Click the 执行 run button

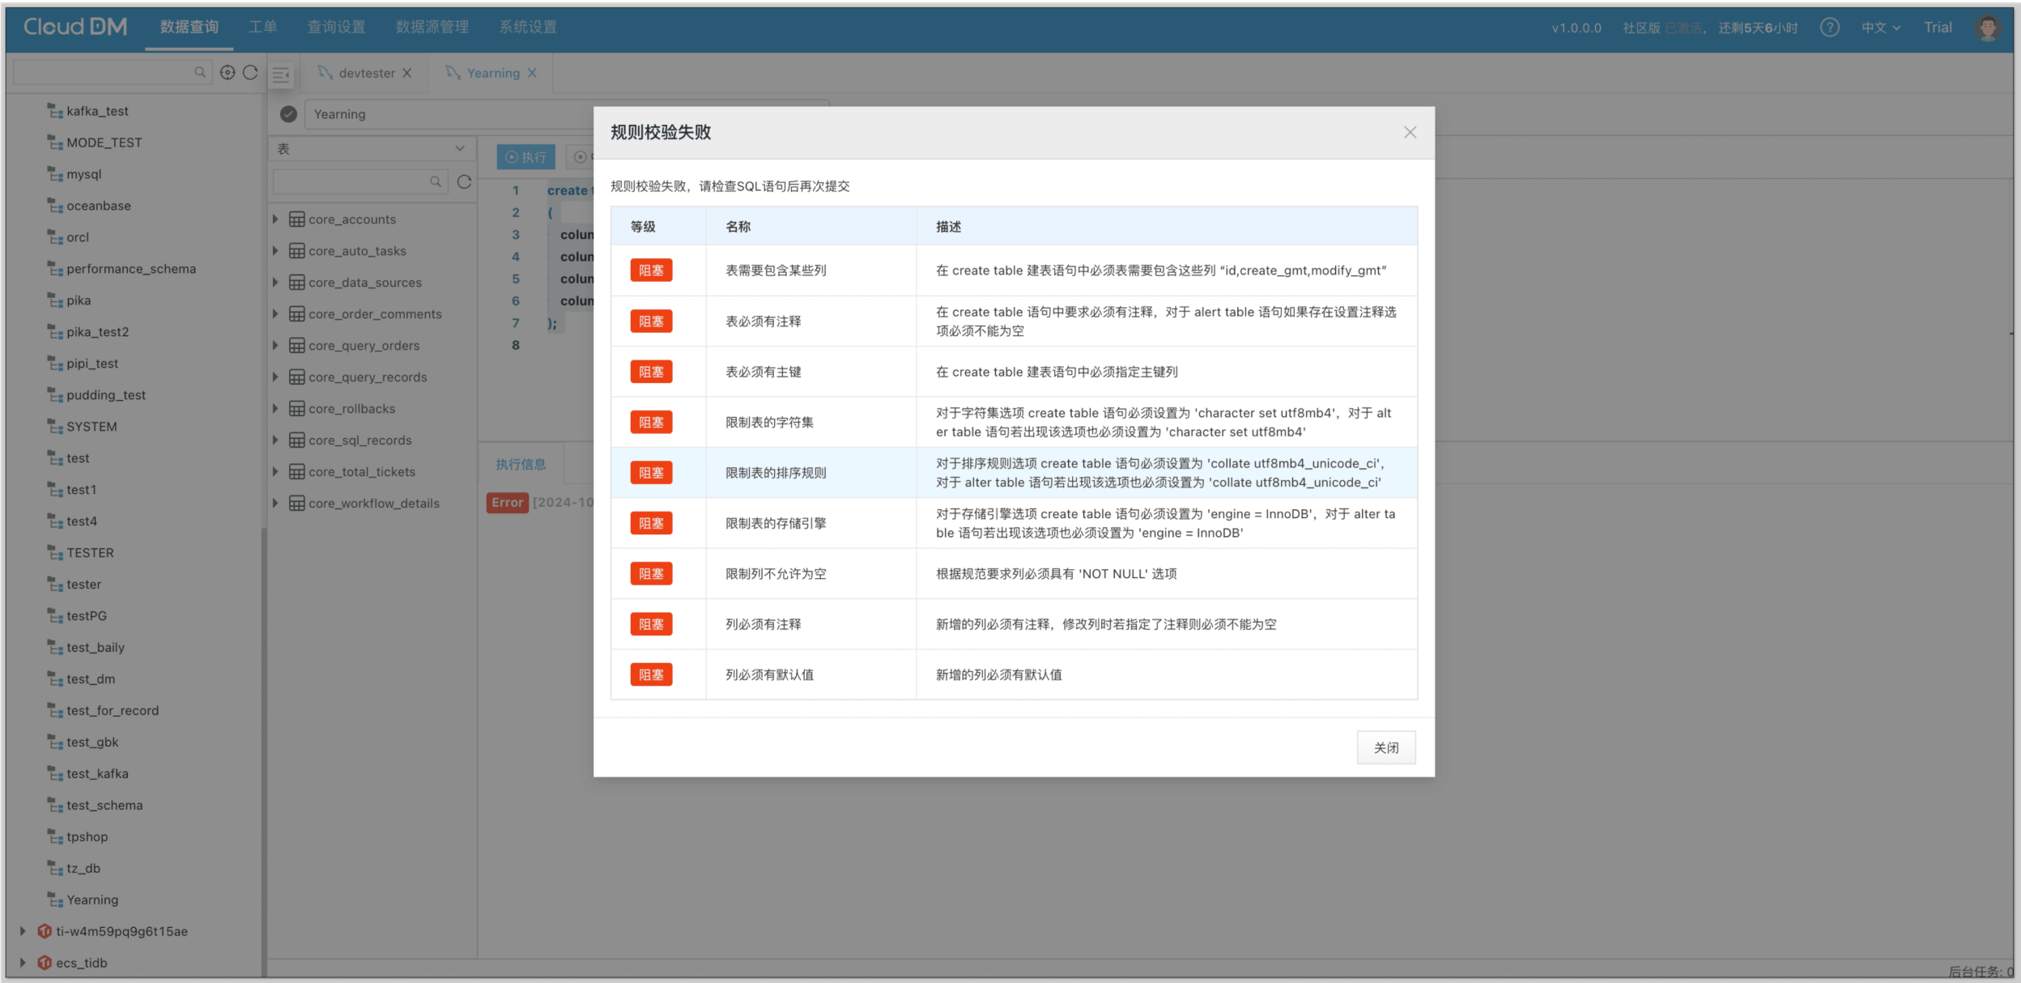[525, 157]
